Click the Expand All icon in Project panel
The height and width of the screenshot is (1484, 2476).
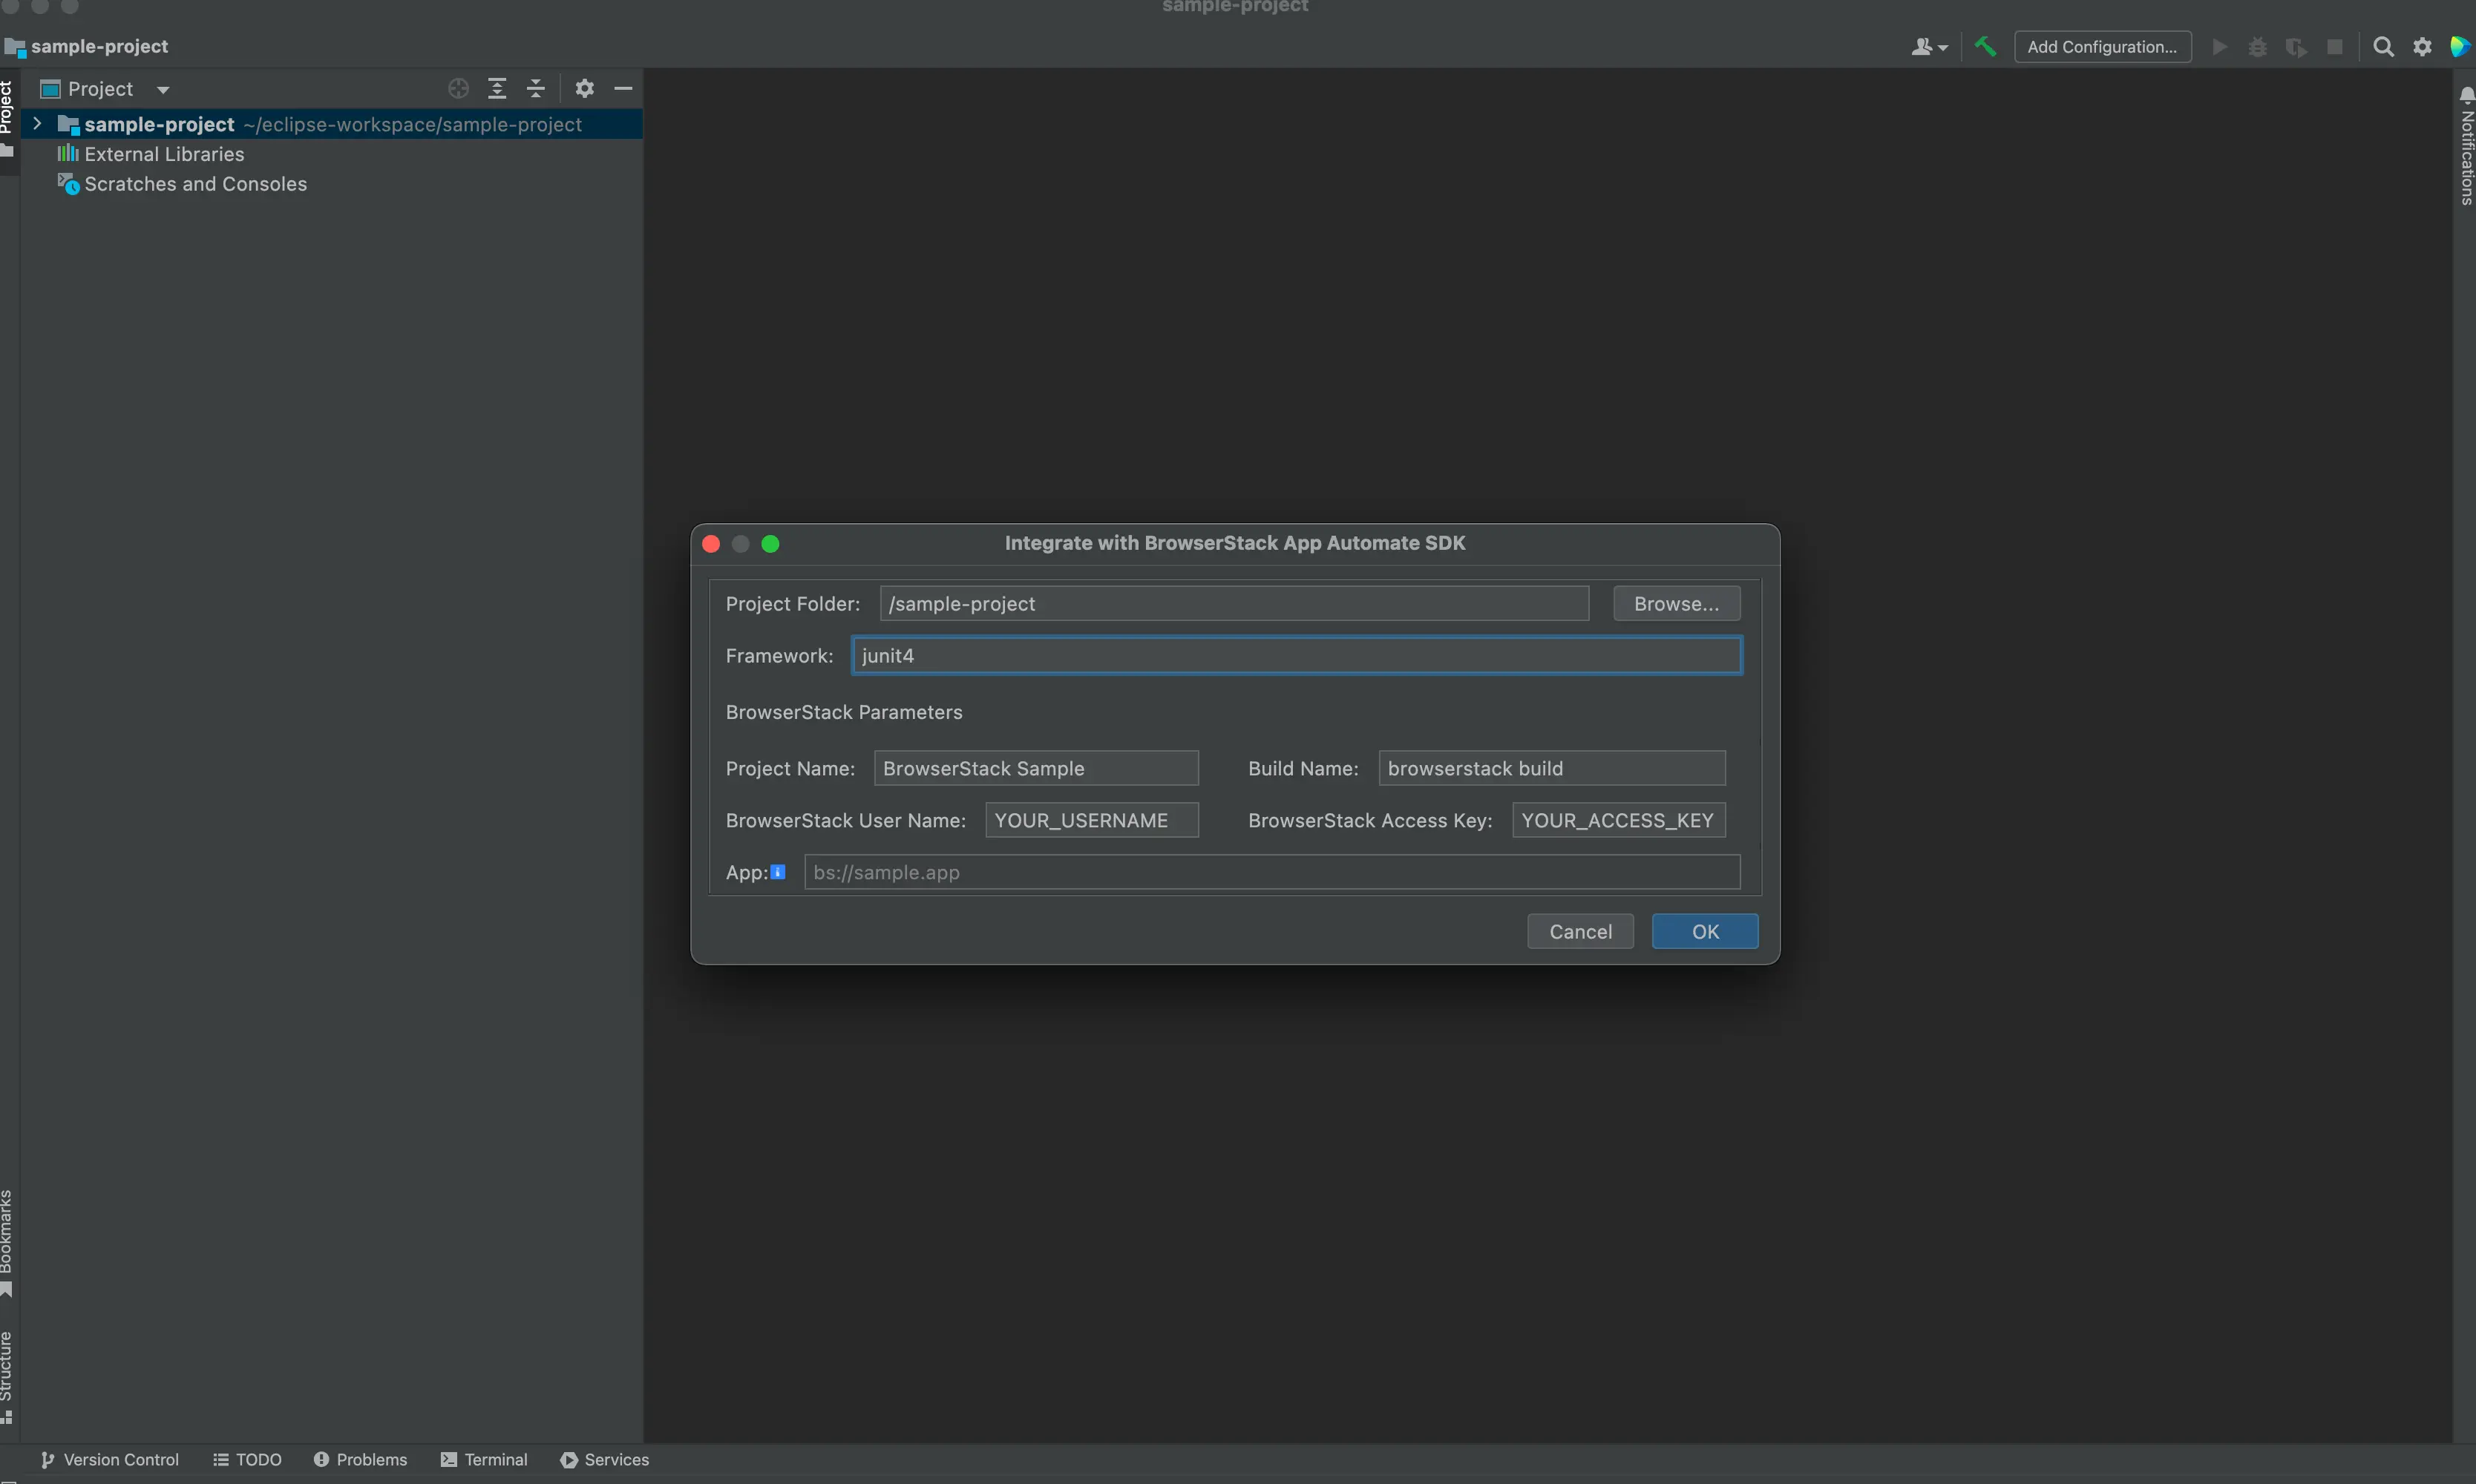click(497, 89)
